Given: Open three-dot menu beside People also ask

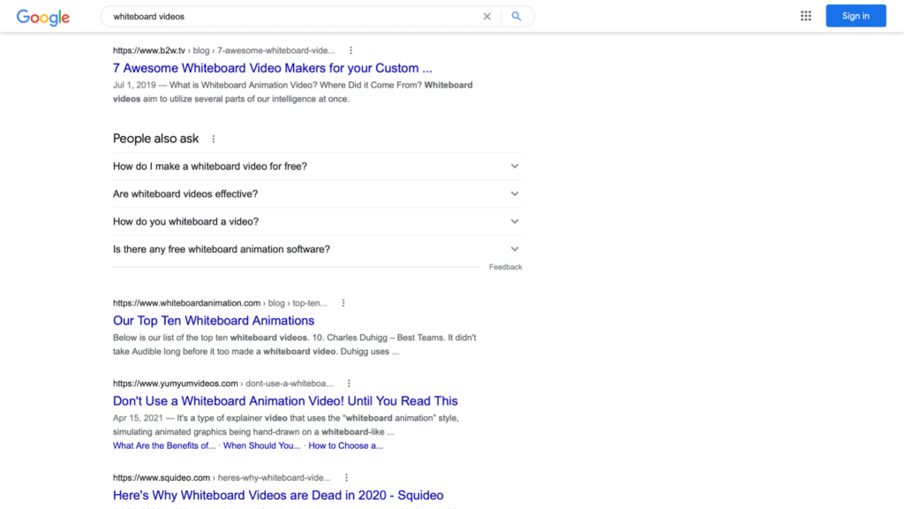Looking at the screenshot, I should (214, 139).
